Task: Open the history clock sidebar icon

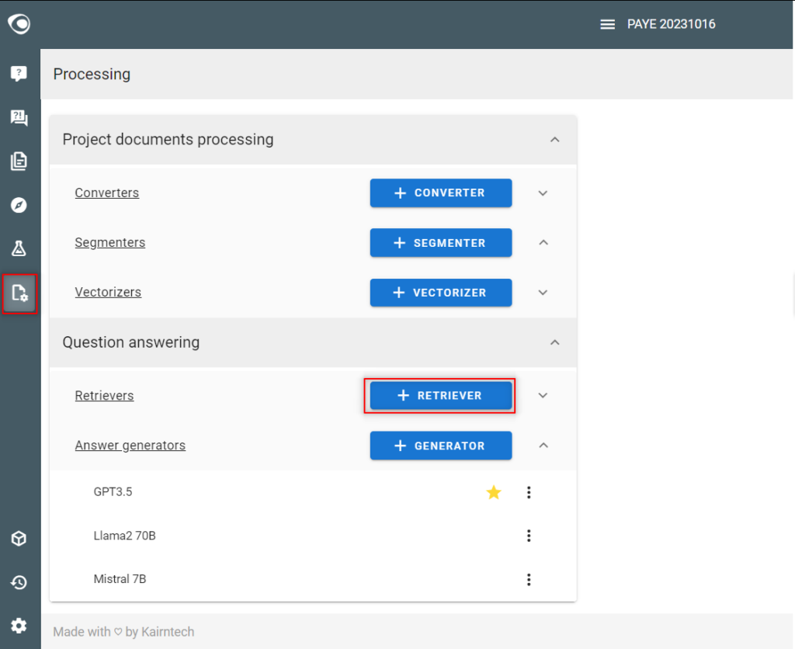Action: [x=19, y=582]
